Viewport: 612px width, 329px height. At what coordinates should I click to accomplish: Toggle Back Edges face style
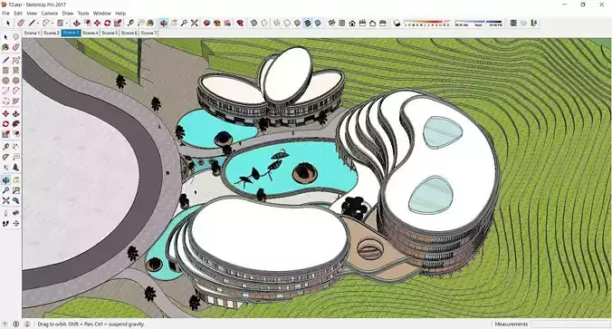click(264, 23)
